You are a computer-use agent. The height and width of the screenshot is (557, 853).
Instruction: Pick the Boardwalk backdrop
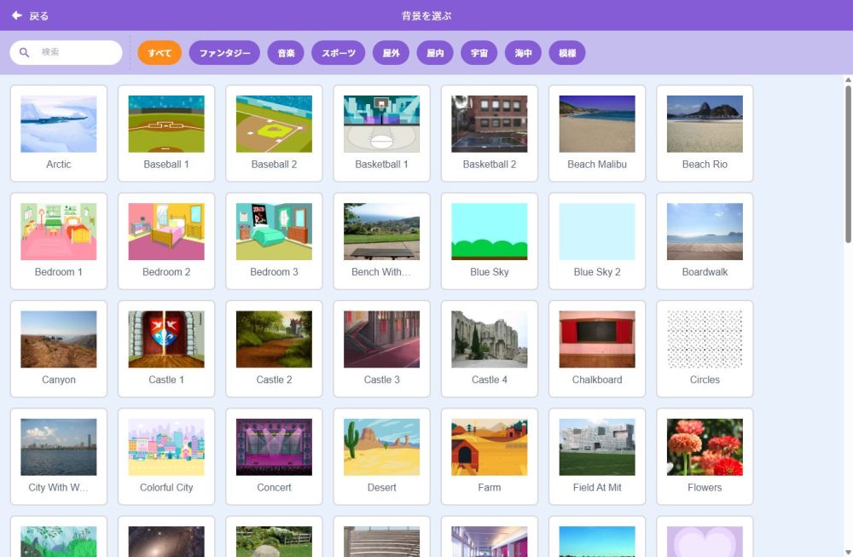705,241
